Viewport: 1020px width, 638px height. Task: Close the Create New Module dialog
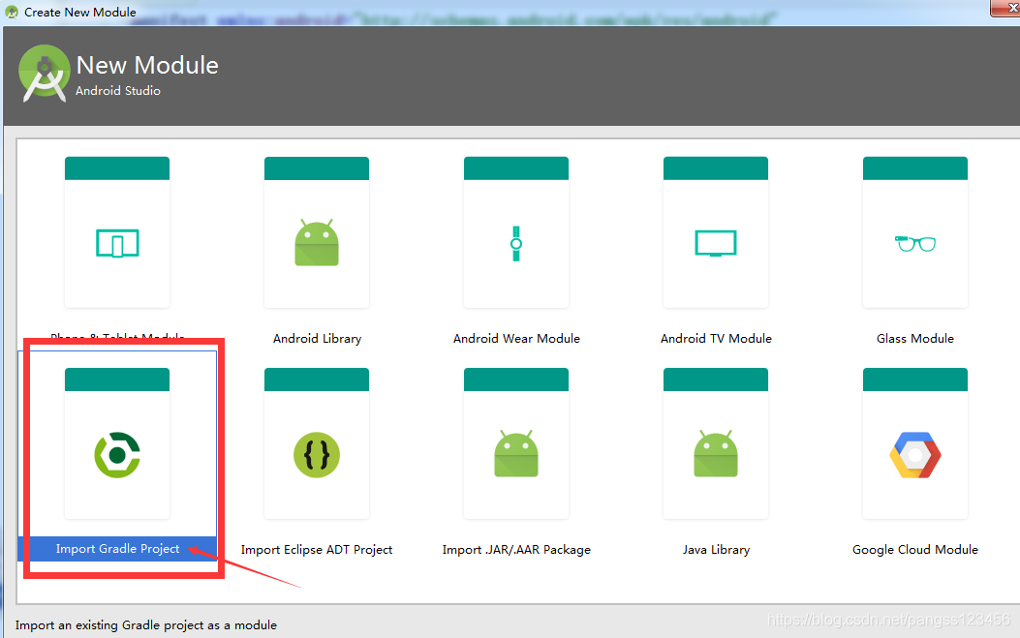click(1005, 8)
